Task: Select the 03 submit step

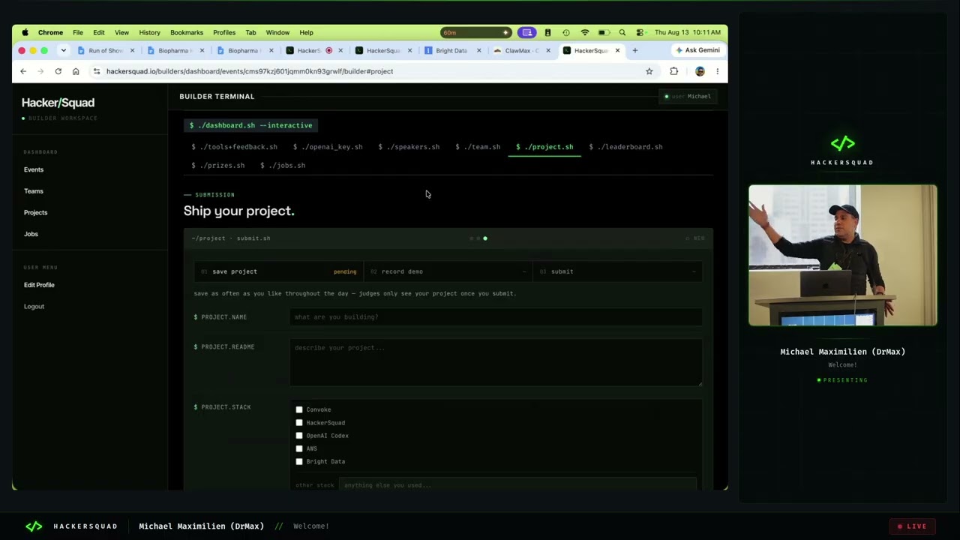Action: coord(617,271)
